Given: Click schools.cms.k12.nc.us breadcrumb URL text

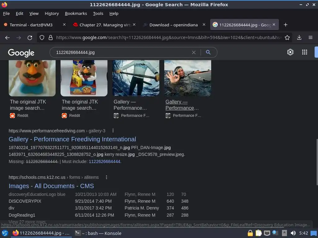Looking at the screenshot, I should point(54,177).
